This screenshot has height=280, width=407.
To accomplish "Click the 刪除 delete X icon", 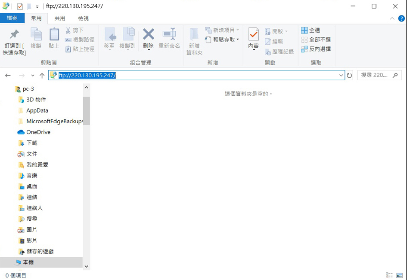I will [149, 34].
